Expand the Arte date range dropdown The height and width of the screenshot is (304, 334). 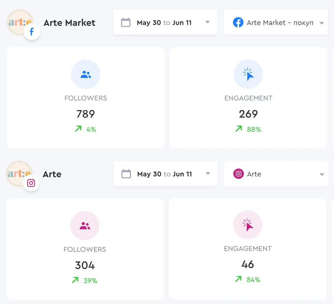coord(208,174)
